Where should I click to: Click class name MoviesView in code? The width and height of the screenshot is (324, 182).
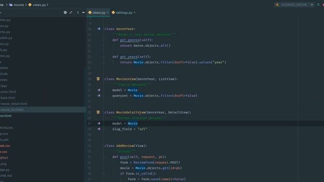tap(126, 79)
